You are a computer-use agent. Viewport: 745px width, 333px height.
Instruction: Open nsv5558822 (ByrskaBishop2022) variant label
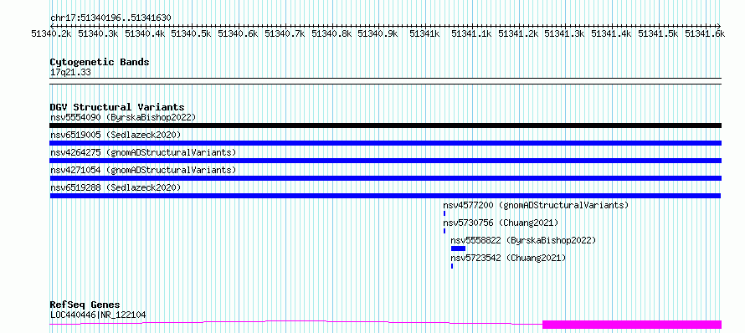pyautogui.click(x=523, y=240)
